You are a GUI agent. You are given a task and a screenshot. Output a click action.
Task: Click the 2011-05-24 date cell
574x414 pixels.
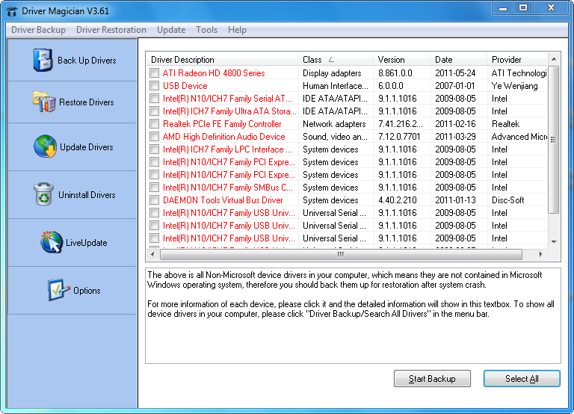455,72
